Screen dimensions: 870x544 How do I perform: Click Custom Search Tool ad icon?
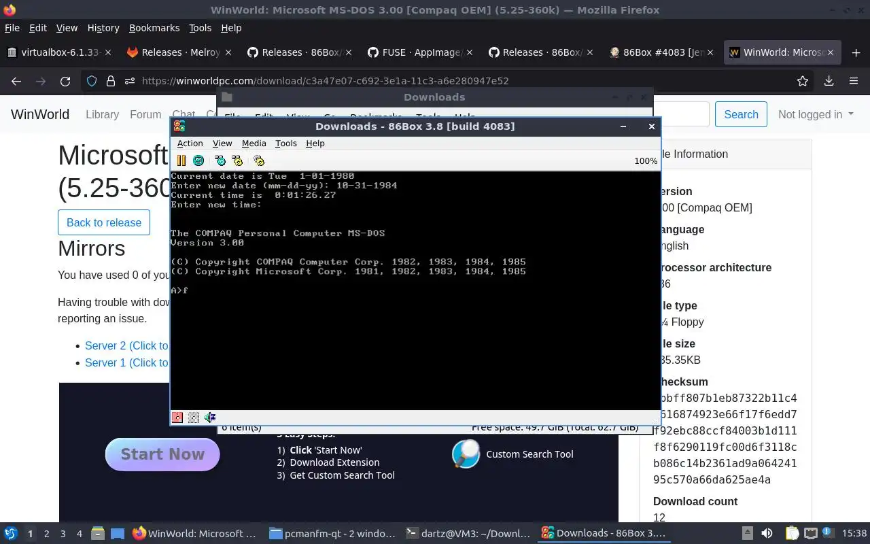[x=466, y=454]
